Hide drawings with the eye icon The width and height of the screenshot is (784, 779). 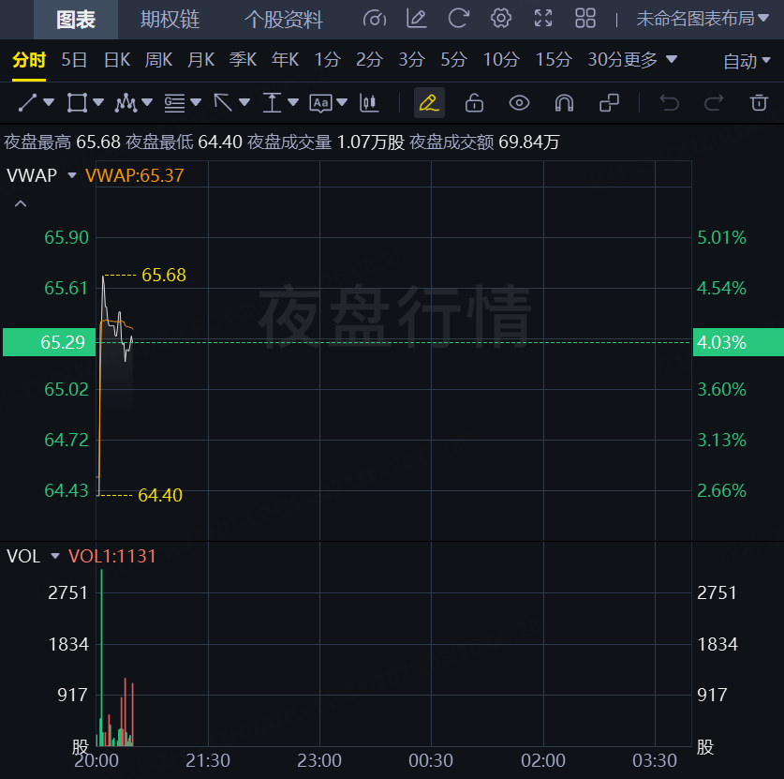pos(519,102)
